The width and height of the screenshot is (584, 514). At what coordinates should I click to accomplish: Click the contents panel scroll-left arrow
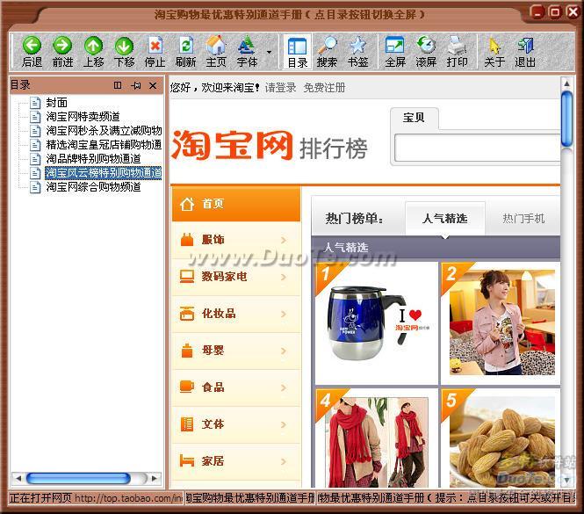[18, 478]
